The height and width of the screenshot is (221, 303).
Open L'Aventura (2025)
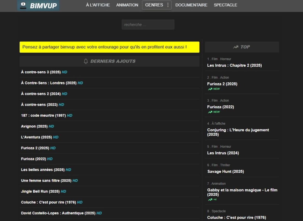click(x=36, y=137)
